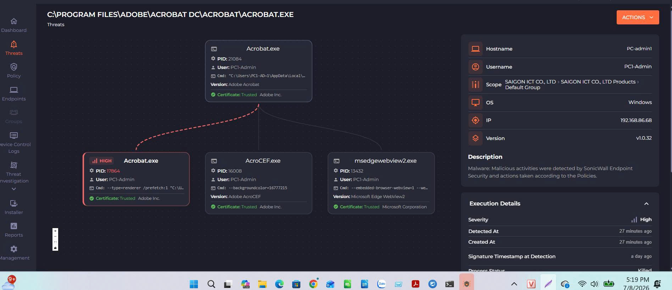Open Zalo app from taskbar
The image size is (672, 290).
click(x=381, y=284)
